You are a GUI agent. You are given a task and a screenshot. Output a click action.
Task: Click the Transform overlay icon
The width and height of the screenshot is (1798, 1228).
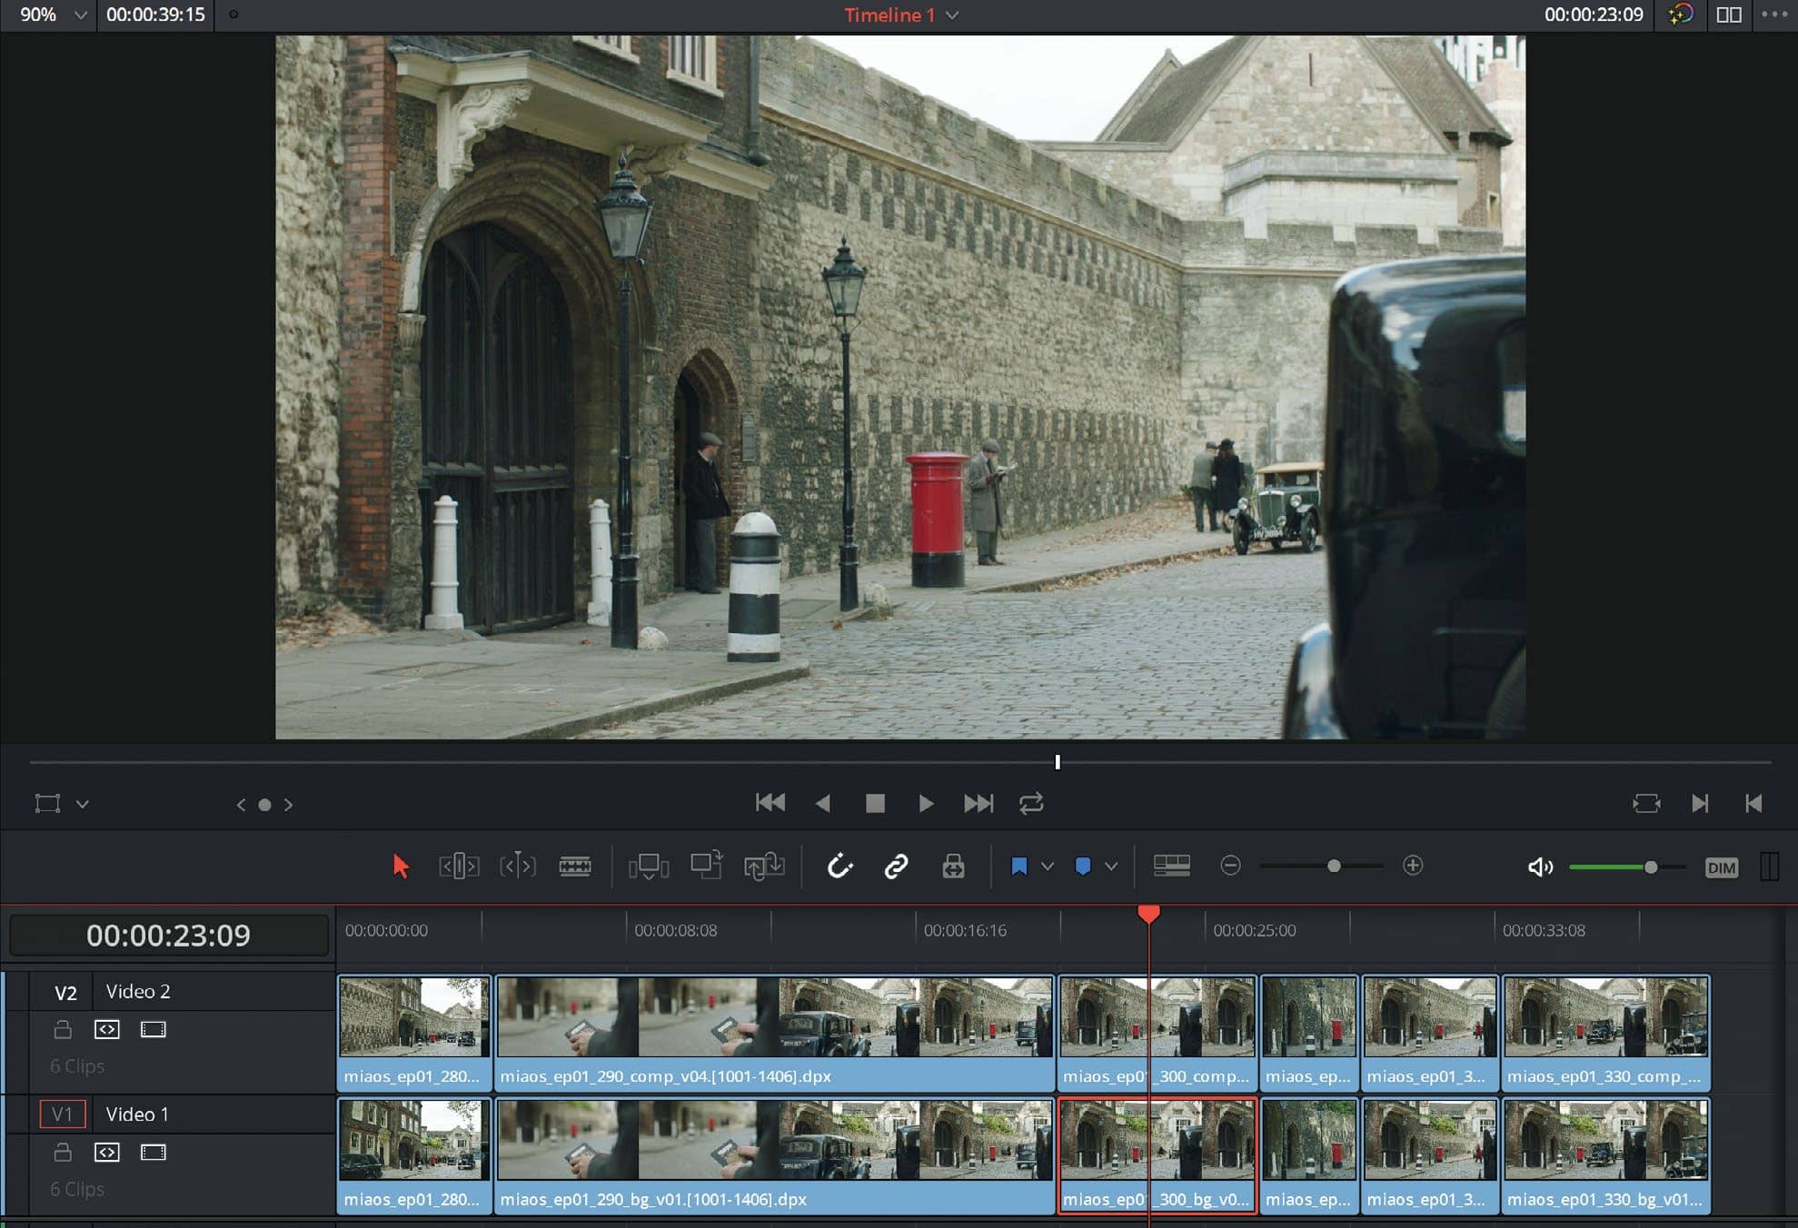pyautogui.click(x=47, y=804)
